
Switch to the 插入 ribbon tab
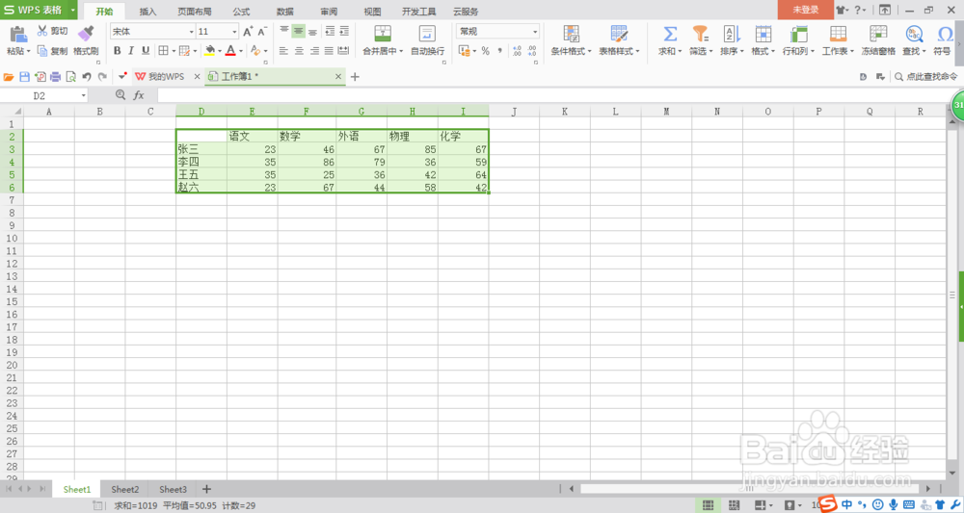[x=147, y=11]
